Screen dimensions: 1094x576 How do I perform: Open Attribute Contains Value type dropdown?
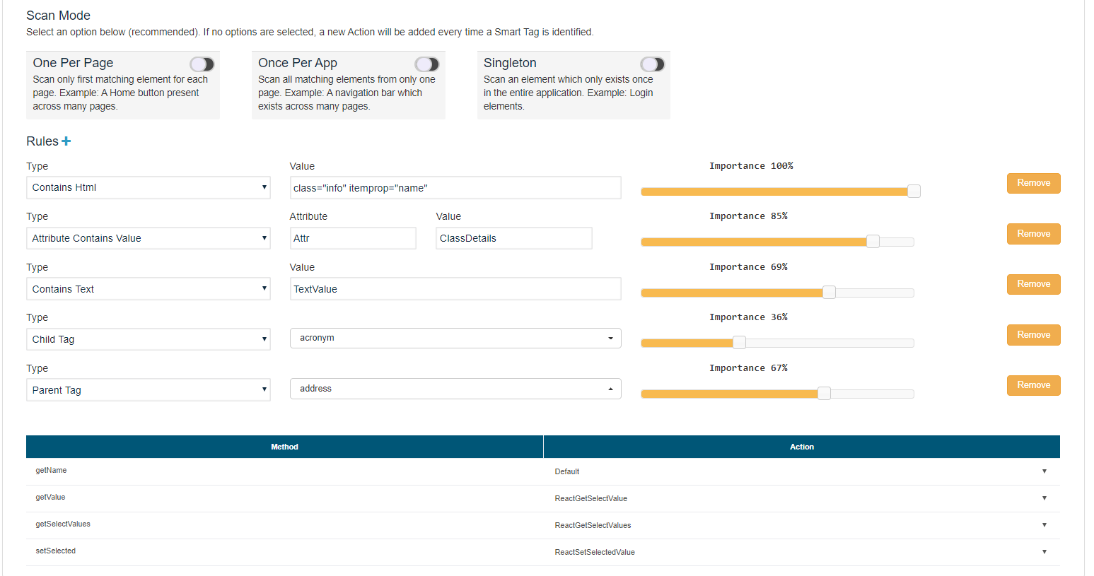tap(149, 238)
